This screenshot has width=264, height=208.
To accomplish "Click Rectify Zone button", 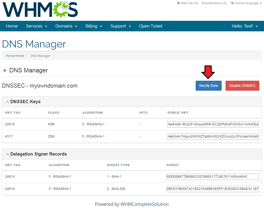I will (208, 85).
